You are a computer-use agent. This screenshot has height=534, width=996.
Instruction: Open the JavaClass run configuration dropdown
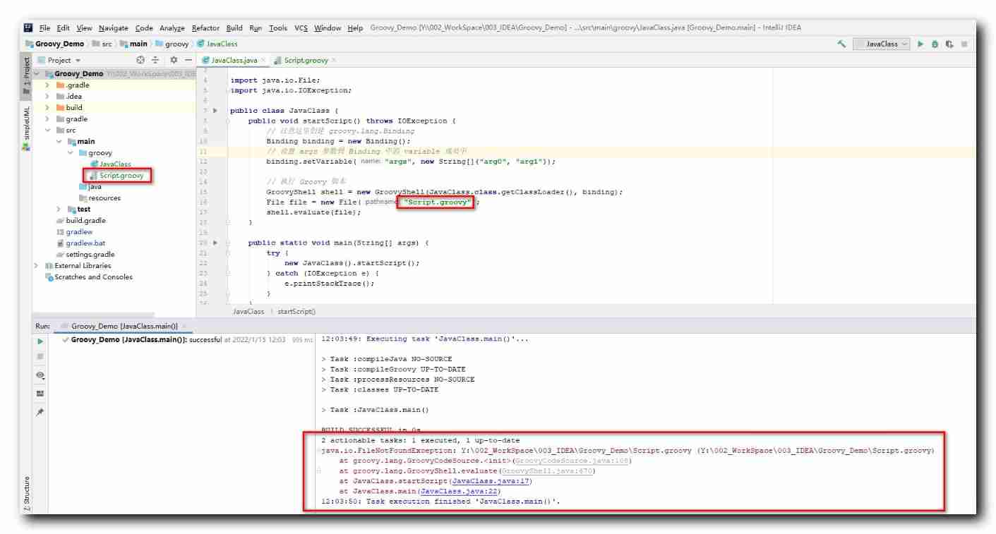click(882, 44)
